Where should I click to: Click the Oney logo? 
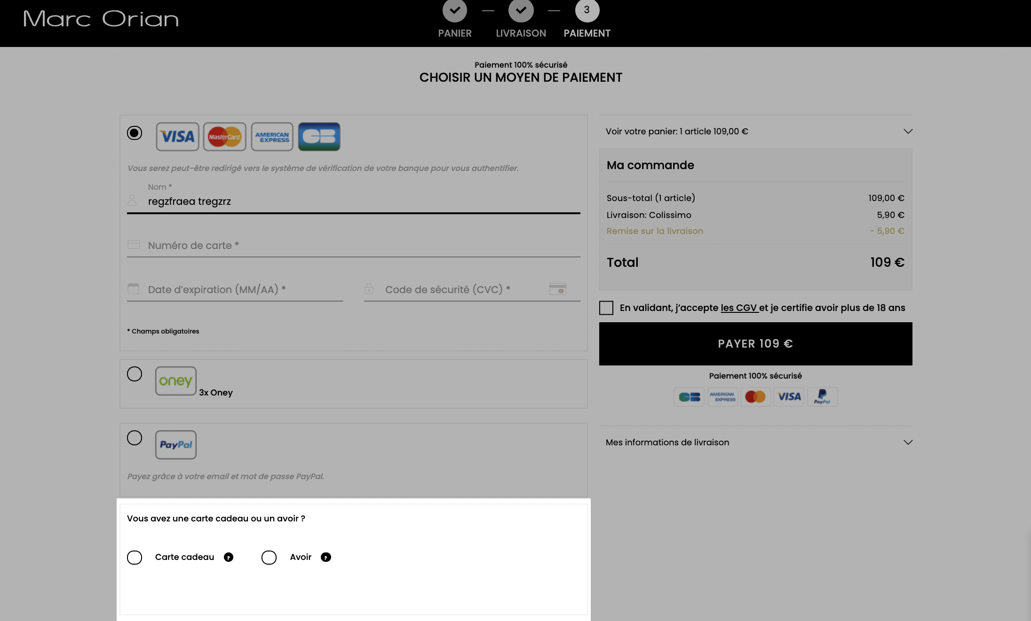click(176, 381)
